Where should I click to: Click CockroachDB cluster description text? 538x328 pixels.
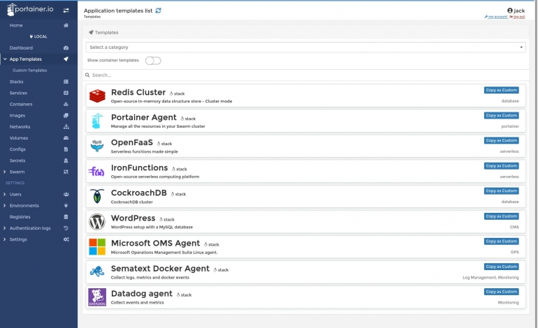coord(132,202)
